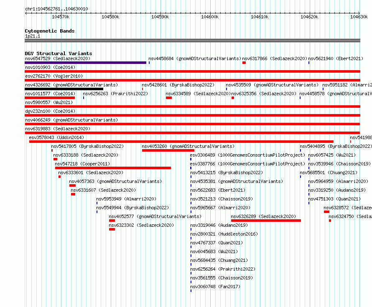
Task: Click esv3387766 (1000GenomesConsortiumPilotProject) label
Action: point(247,164)
